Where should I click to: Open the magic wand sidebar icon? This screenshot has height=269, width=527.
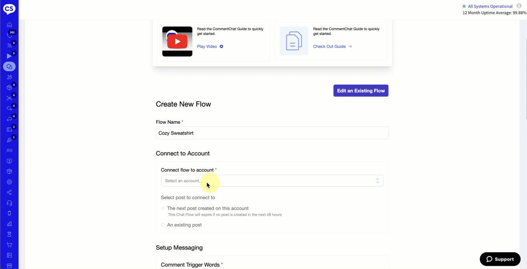click(9, 77)
